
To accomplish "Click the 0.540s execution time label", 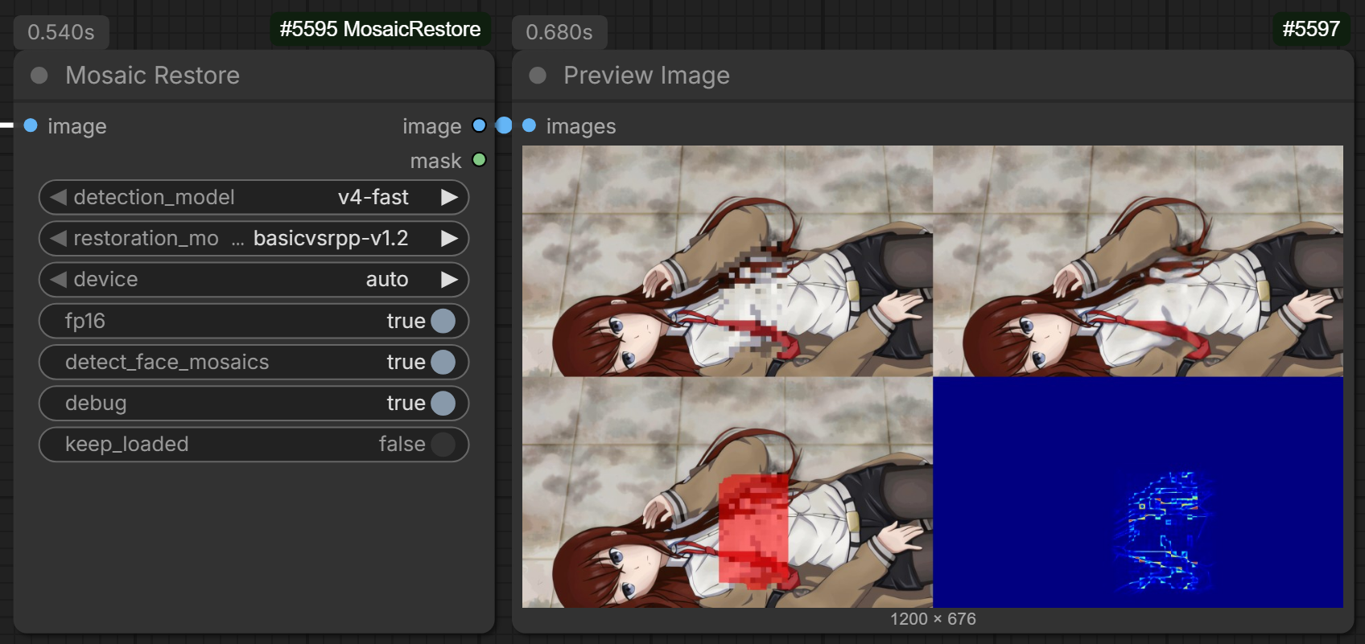I will 61,32.
